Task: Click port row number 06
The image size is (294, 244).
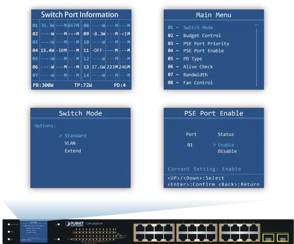Action: (x=35, y=67)
